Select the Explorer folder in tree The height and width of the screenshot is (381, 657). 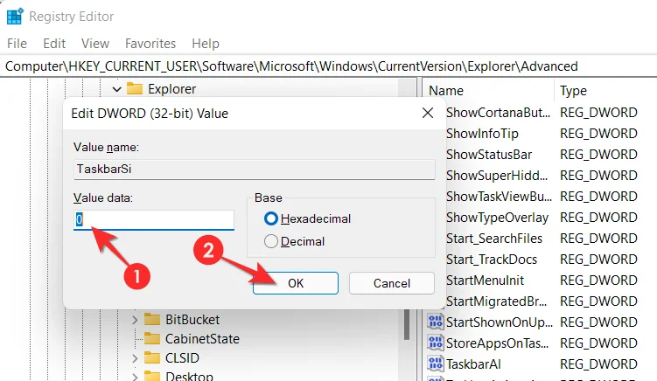point(171,89)
